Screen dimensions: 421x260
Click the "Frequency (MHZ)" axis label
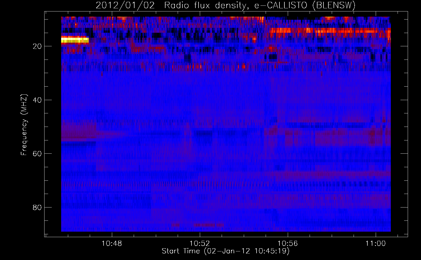coord(24,125)
